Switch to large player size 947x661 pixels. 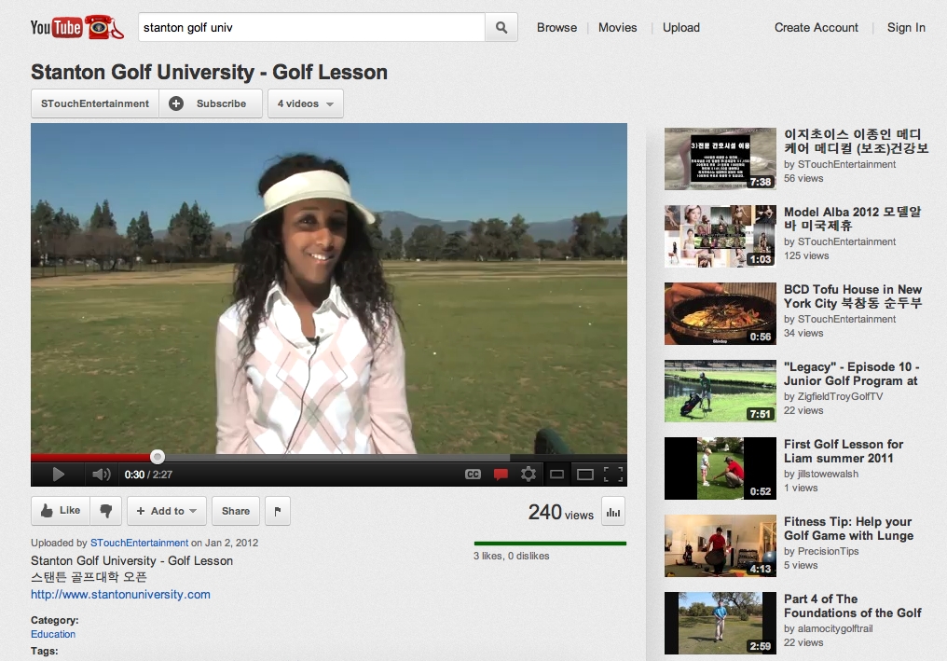click(x=584, y=475)
